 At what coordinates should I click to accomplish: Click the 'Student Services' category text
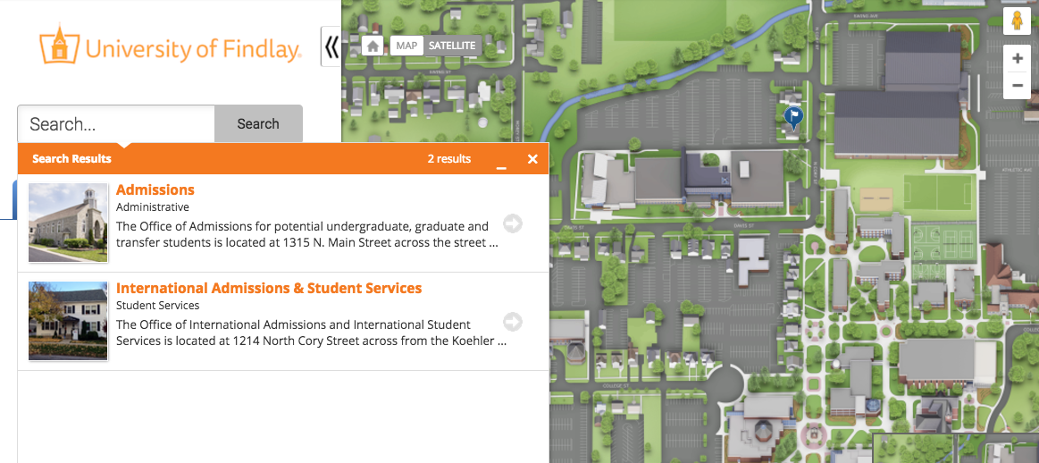point(158,305)
